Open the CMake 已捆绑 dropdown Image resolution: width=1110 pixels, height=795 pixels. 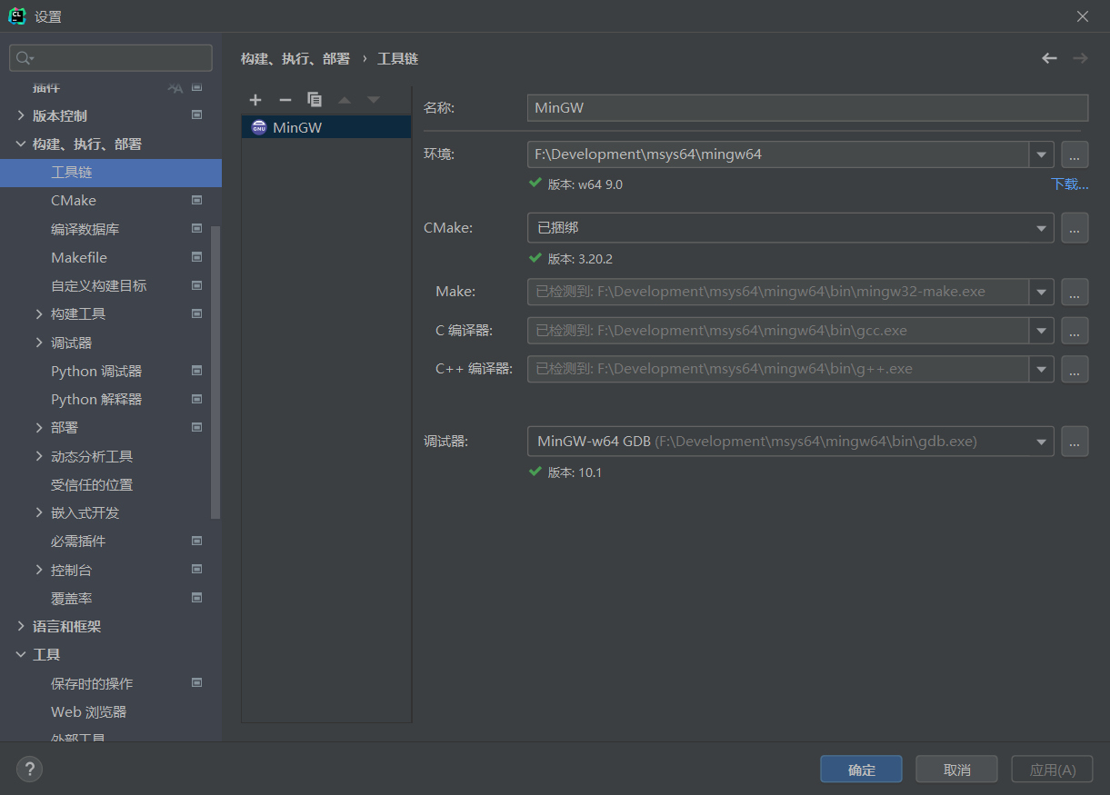(1042, 228)
